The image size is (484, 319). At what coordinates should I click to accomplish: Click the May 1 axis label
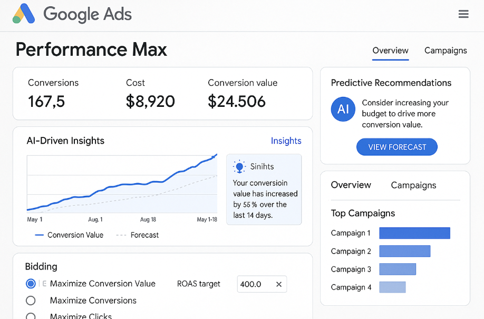(x=35, y=220)
